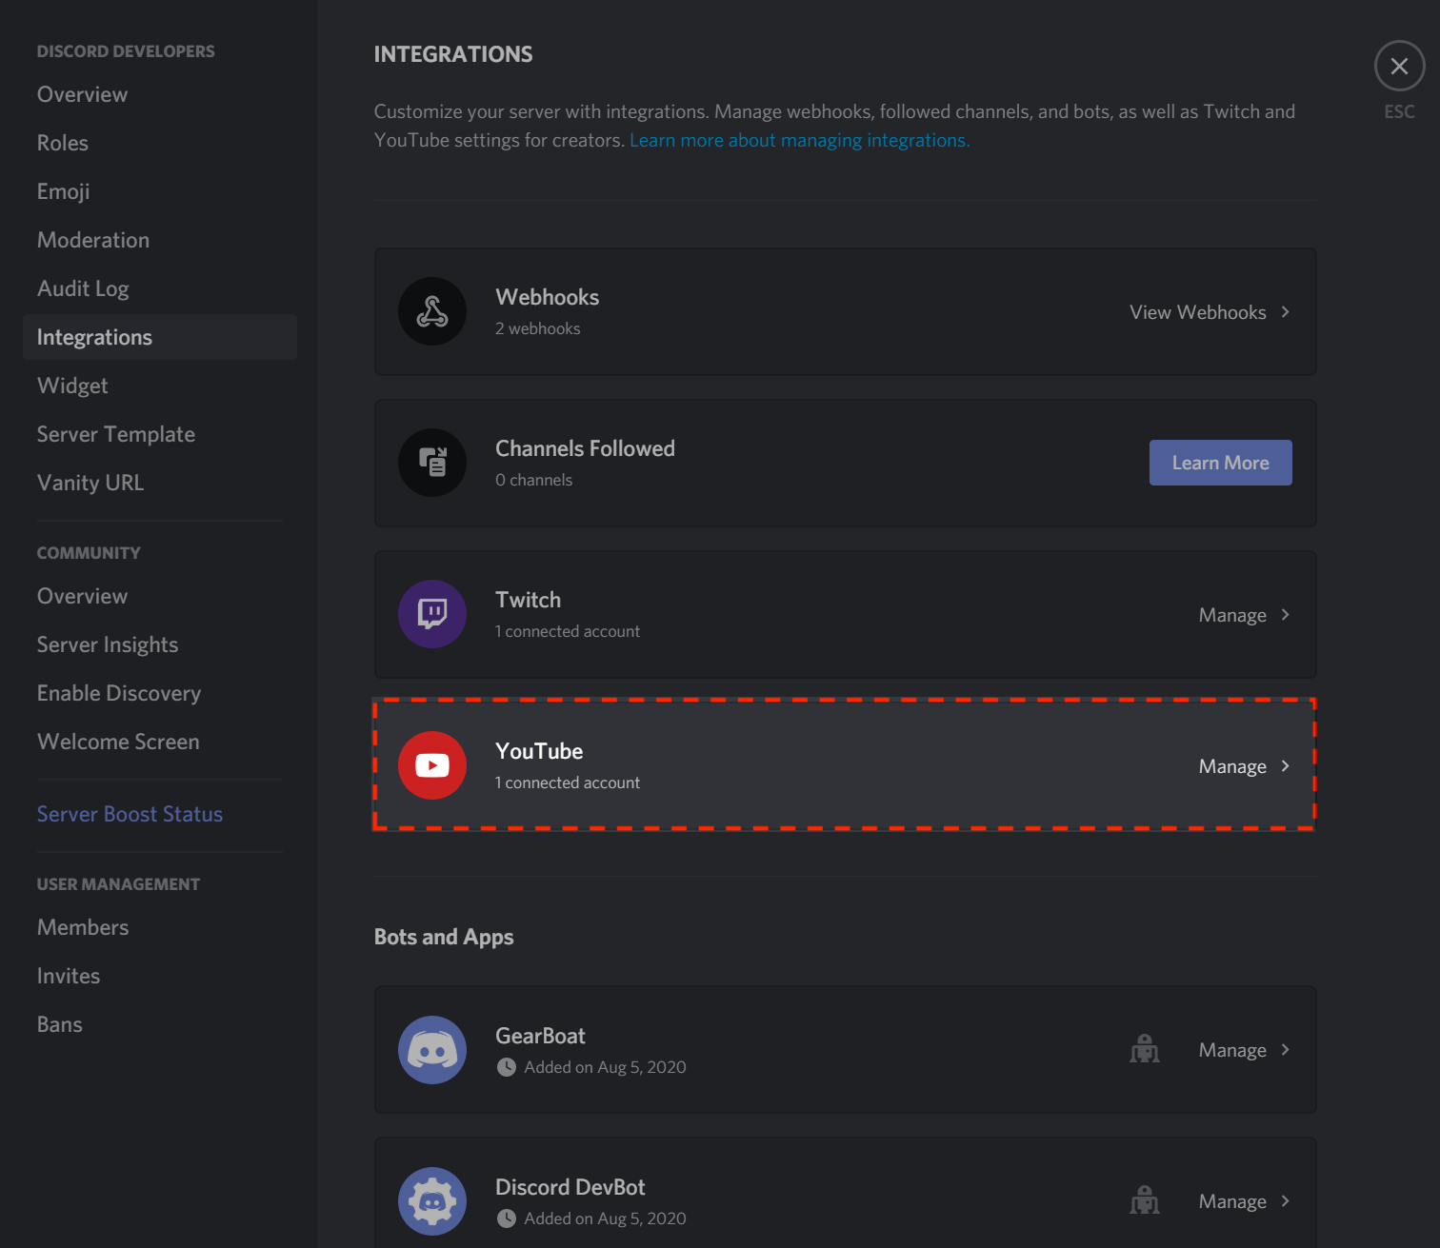
Task: Click Manage for YouTube
Action: tap(1232, 766)
